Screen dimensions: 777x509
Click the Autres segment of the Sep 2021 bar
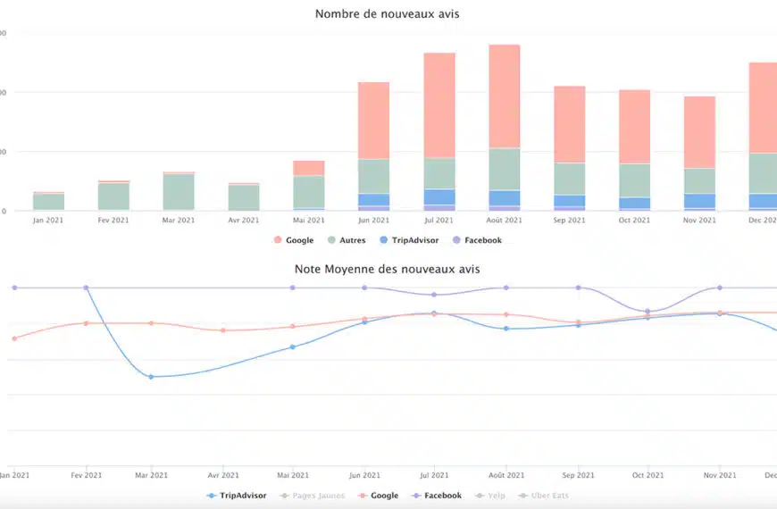[570, 179]
